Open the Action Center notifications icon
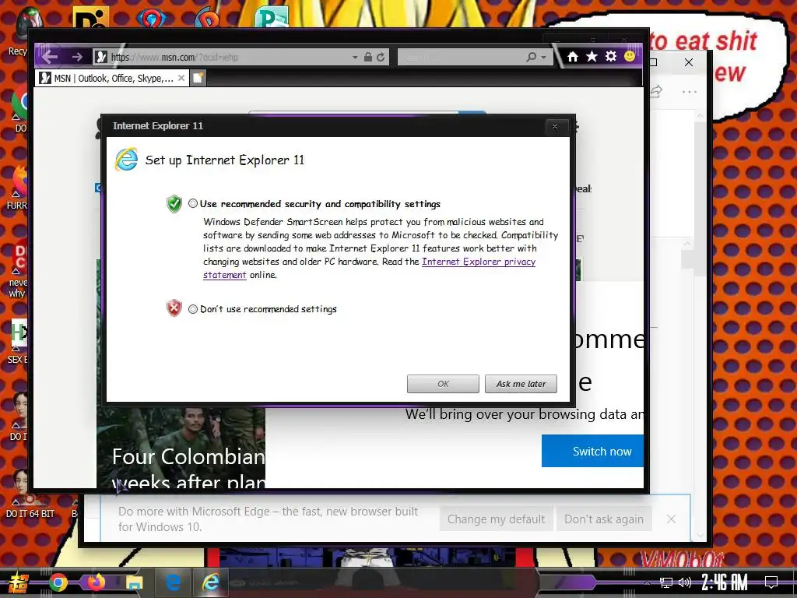Image resolution: width=797 pixels, height=598 pixels. pos(771,582)
